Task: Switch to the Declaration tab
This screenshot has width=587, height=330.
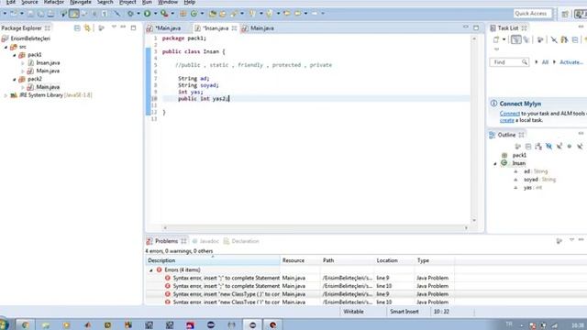Action: click(x=241, y=241)
